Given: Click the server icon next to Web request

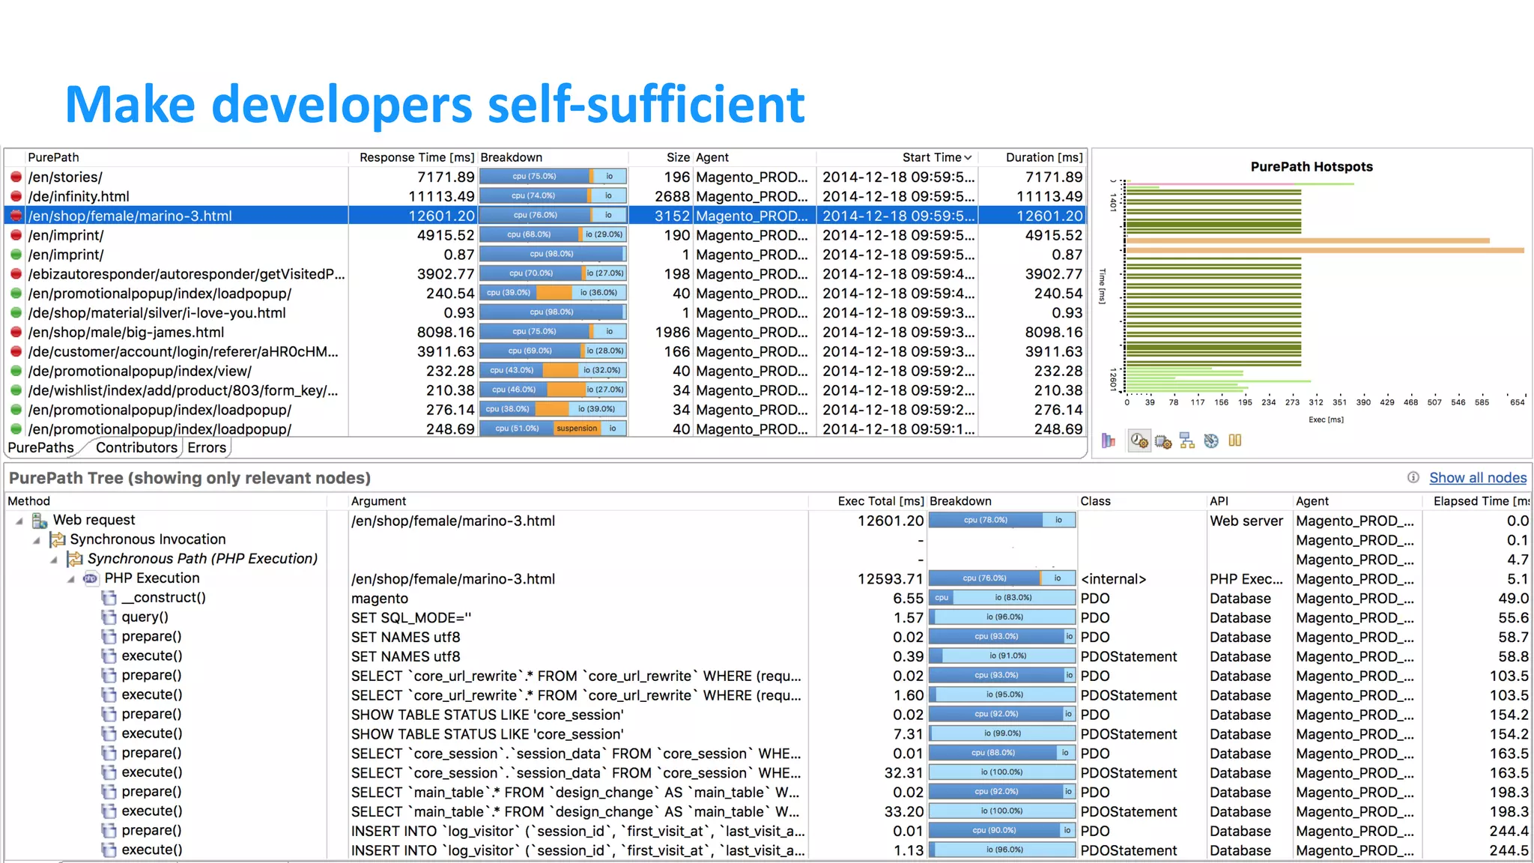Looking at the screenshot, I should (x=40, y=520).
